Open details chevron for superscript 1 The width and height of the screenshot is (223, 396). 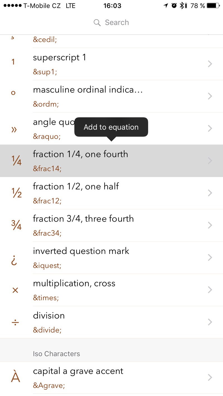pos(210,64)
